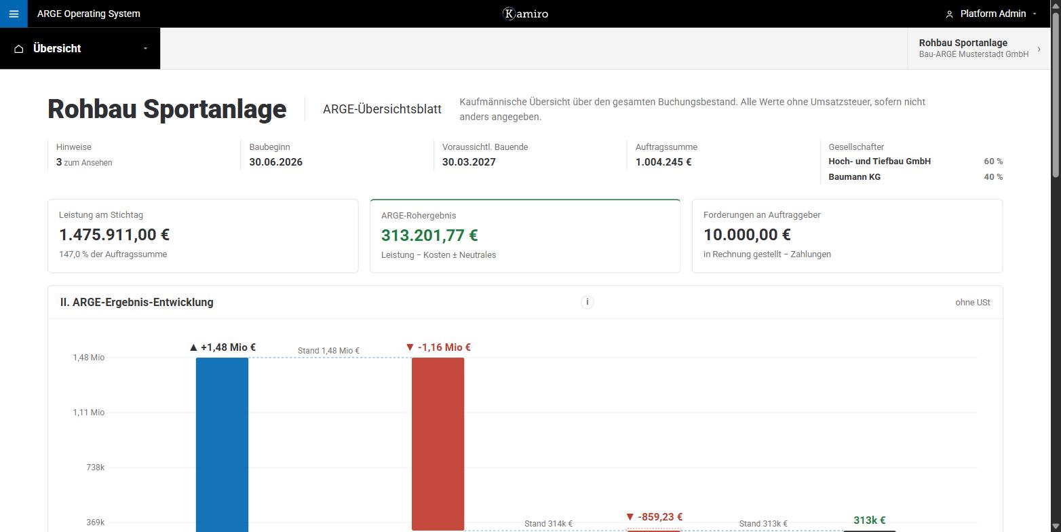Click the ARGE-Übersichtsblatt subtitle
The image size is (1061, 532).
[382, 109]
